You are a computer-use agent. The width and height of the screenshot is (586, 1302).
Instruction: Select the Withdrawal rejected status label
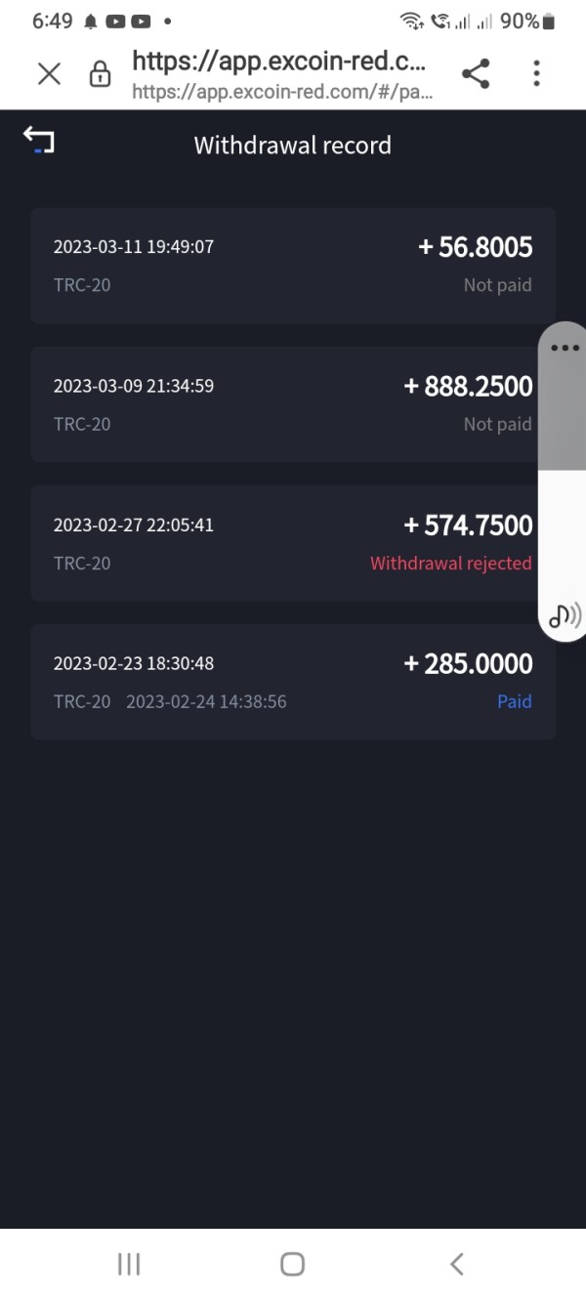(451, 563)
